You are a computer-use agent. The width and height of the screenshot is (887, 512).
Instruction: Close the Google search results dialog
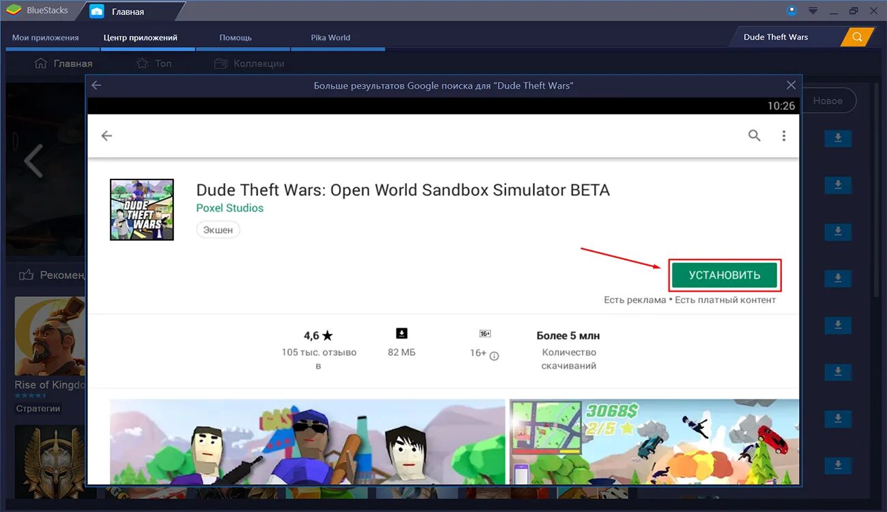coord(791,85)
